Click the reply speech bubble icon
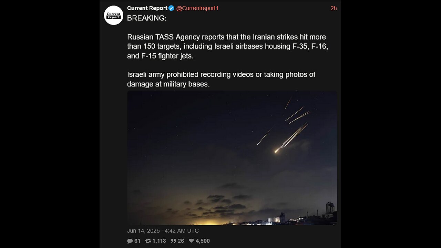Screen dimensions: 441x248 (x=130, y=241)
